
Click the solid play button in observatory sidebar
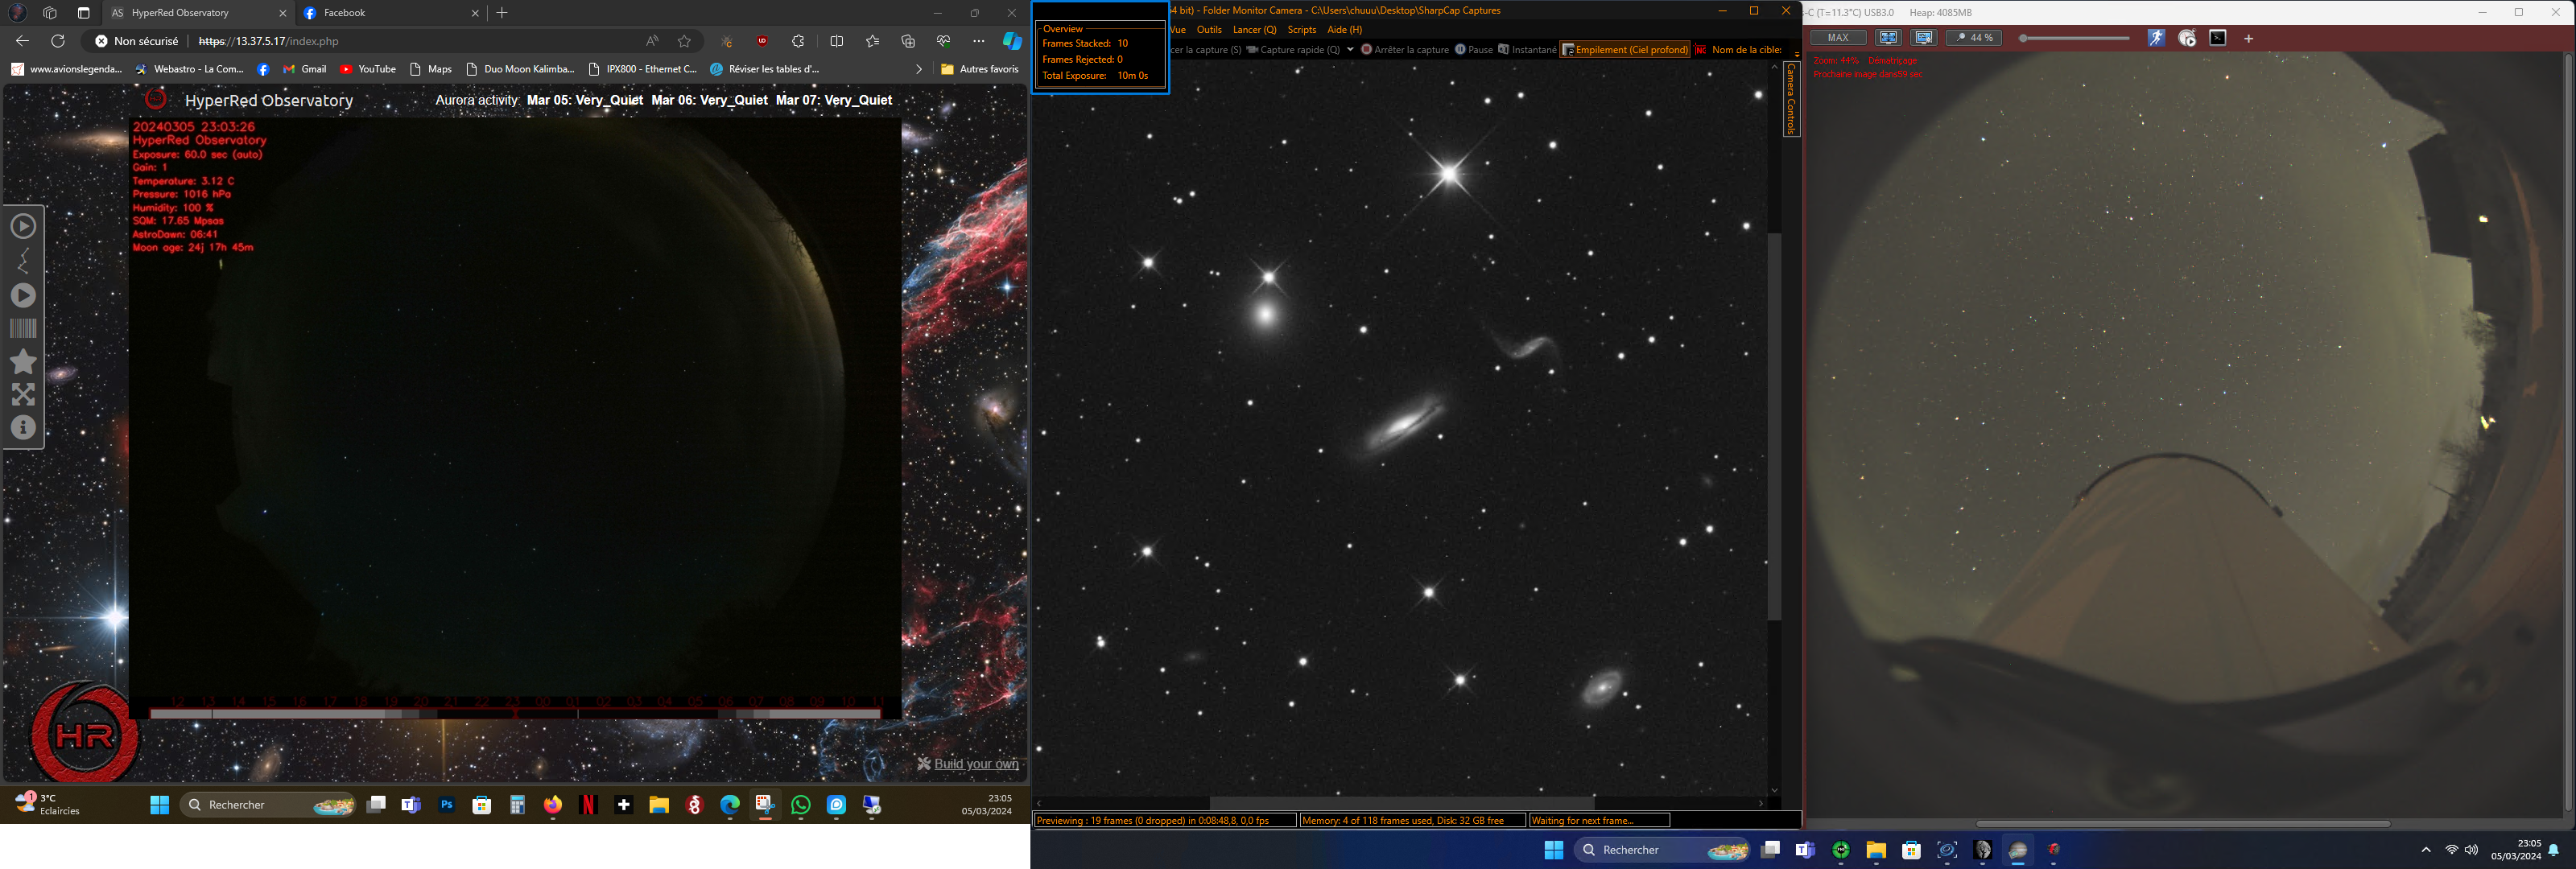(23, 295)
